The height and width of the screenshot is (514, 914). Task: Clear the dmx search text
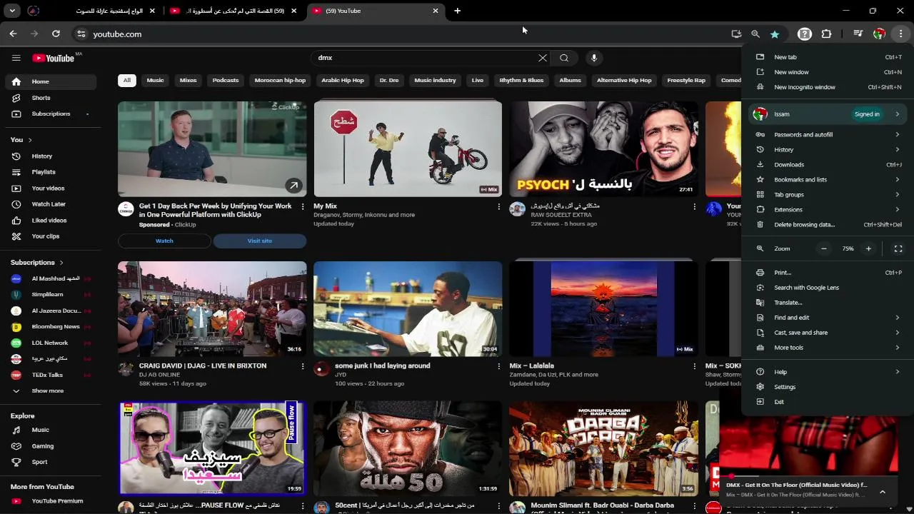pos(543,58)
